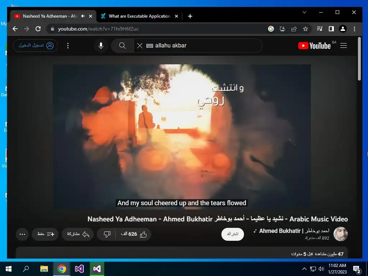Open Windows taskbar search

pyautogui.click(x=26, y=269)
